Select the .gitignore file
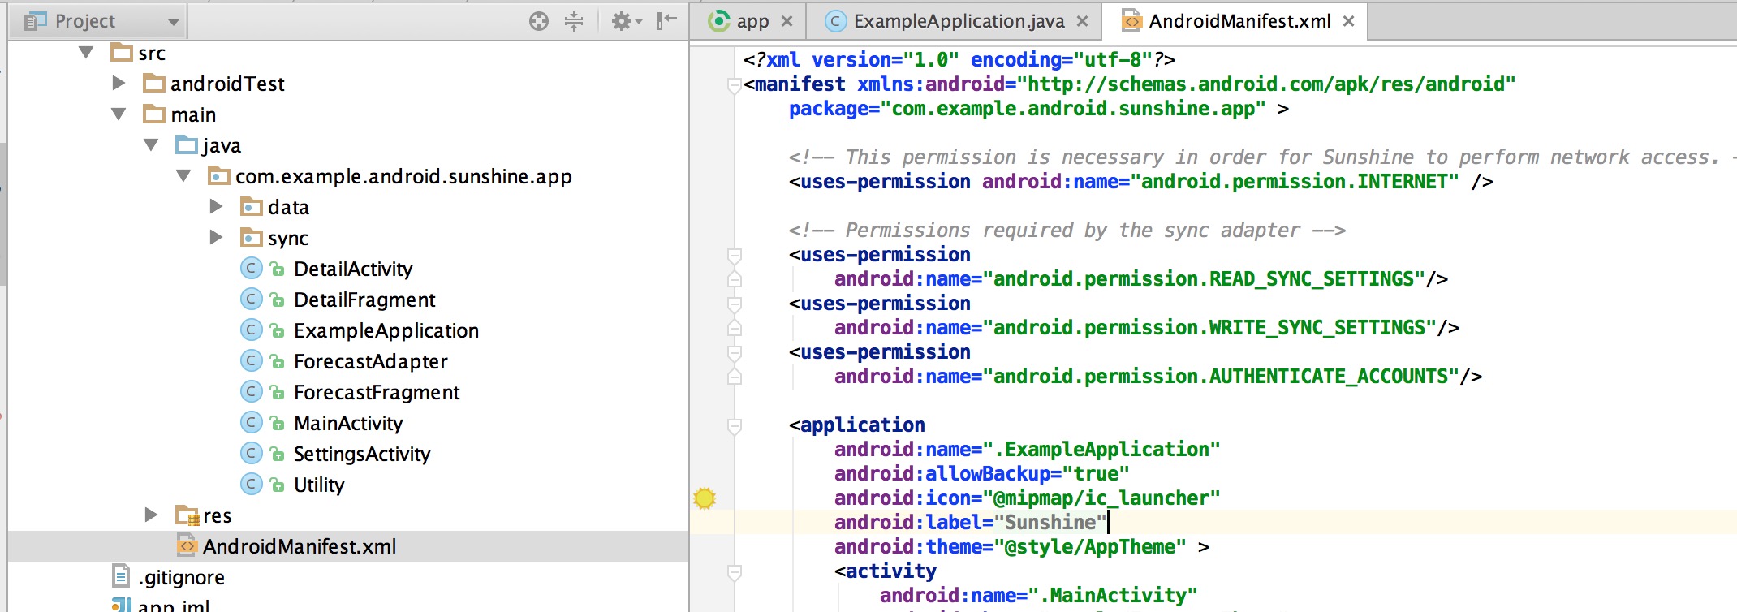The width and height of the screenshot is (1737, 612). tap(169, 577)
